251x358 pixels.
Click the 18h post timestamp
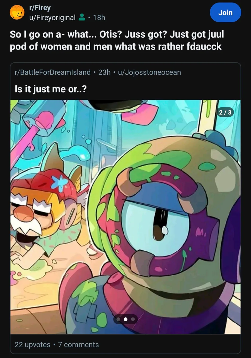(99, 18)
